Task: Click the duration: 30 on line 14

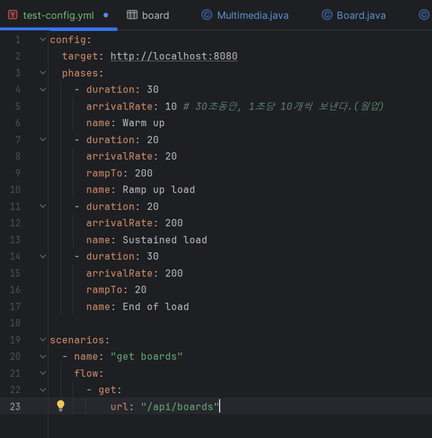Action: (x=123, y=257)
